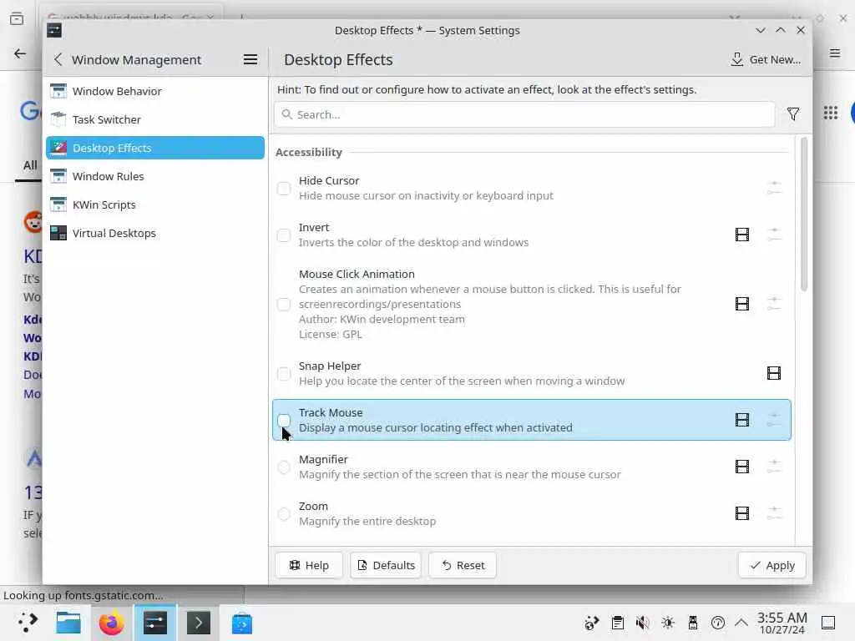Select Window Behavior in sidebar
The width and height of the screenshot is (855, 641).
pos(154,91)
